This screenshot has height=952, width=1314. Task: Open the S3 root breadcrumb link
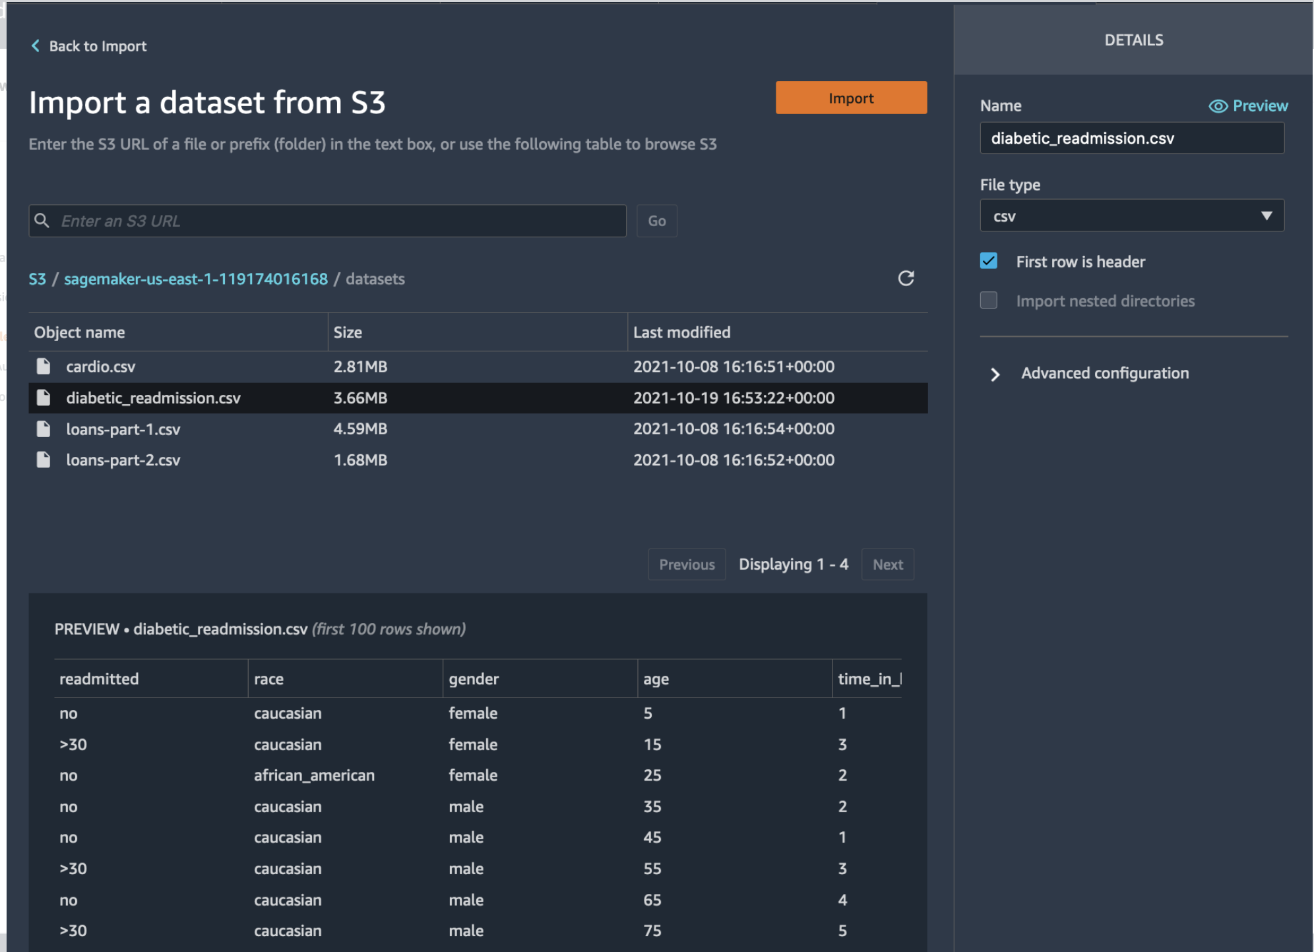click(38, 279)
